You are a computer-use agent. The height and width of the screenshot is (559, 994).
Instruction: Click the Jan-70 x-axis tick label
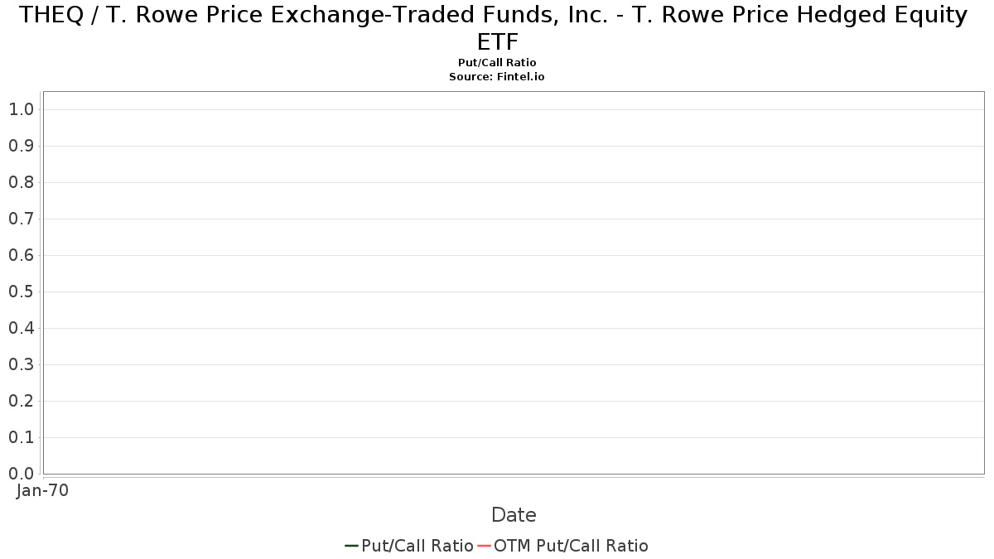coord(42,490)
